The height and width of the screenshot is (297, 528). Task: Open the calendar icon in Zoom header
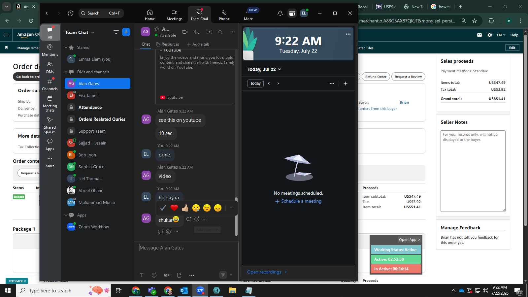(x=292, y=13)
